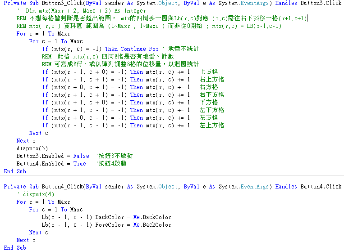
Task: Click the REM line 此格 mtx(r,c) 四周8格是否有地雷
Action: click(x=108, y=57)
